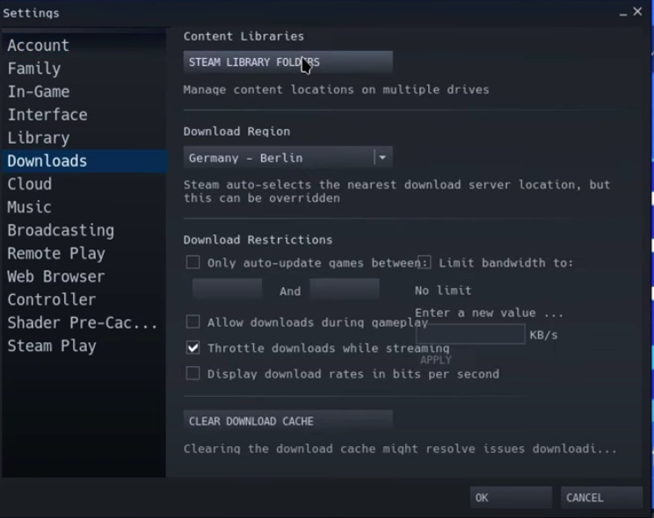The image size is (654, 518).
Task: Uncheck Throttle downloads while streaming
Action: click(193, 348)
